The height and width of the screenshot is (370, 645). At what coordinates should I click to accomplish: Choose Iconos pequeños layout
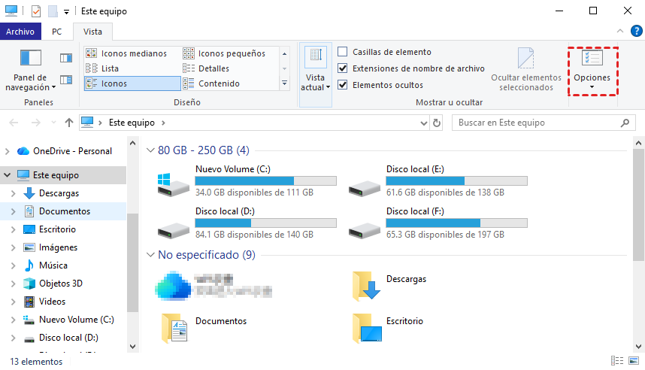tap(231, 53)
